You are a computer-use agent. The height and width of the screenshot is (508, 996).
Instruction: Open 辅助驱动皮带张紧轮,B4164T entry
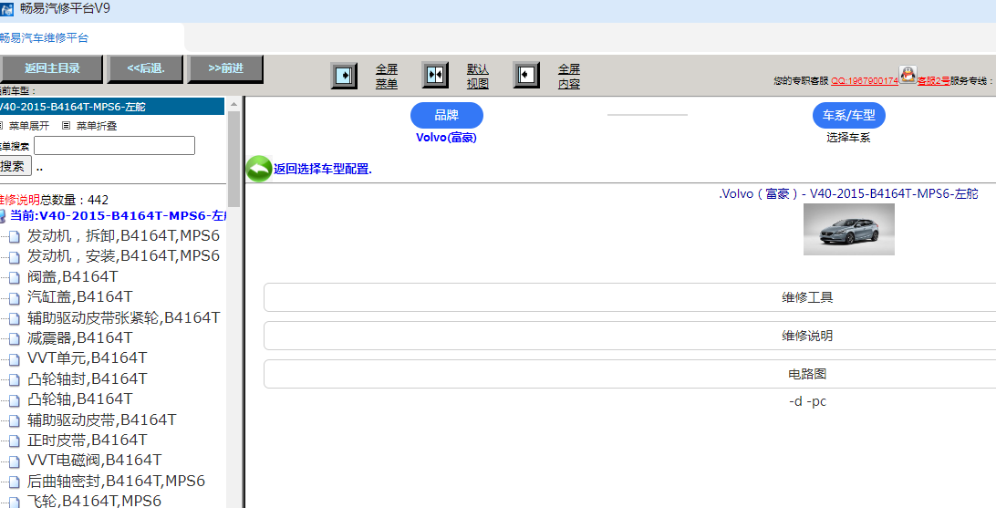[x=124, y=317]
